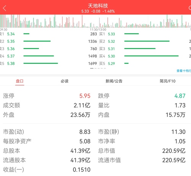
Task: Tap the 量比 value 1.73
Action: coord(180,106)
